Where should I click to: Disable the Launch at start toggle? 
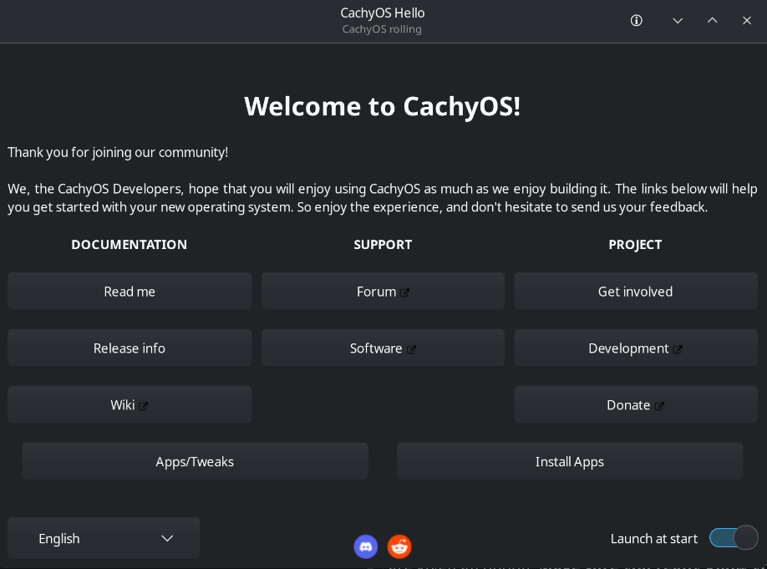coord(733,538)
